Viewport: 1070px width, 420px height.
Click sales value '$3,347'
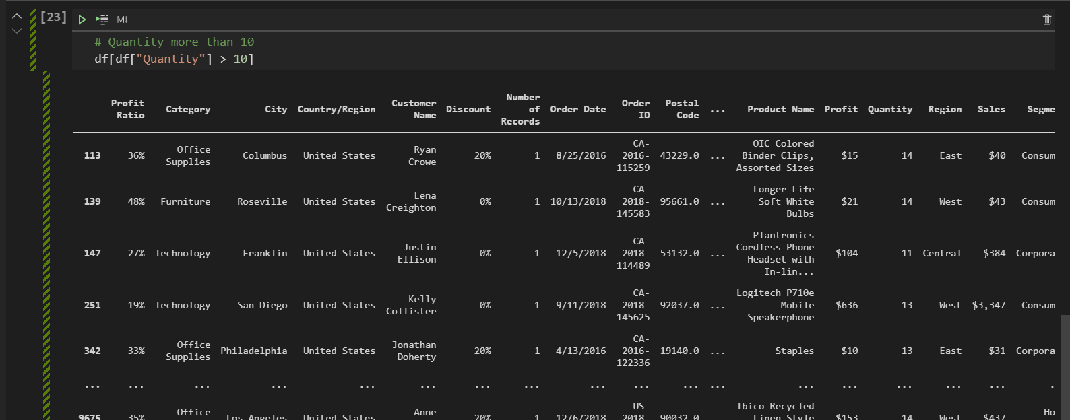[988, 305]
